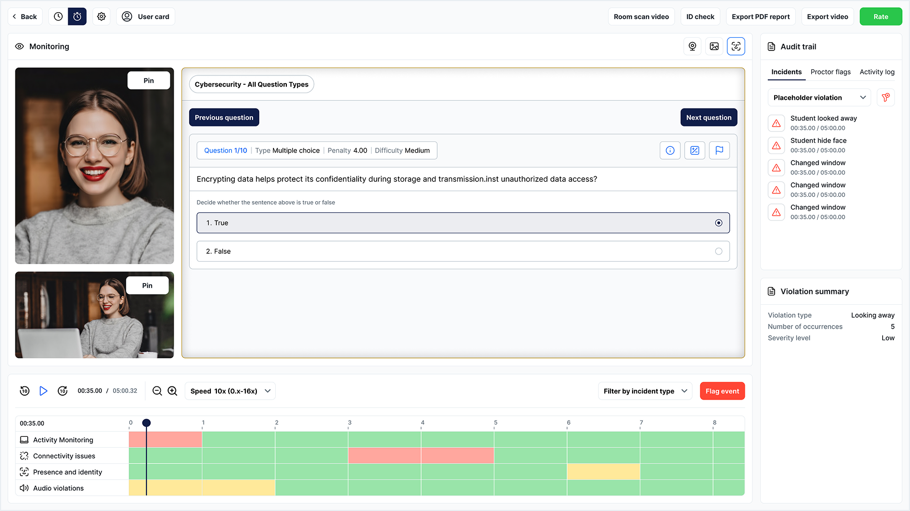The image size is (910, 511).
Task: Click the zoom out timeline magnifier
Action: pos(157,391)
